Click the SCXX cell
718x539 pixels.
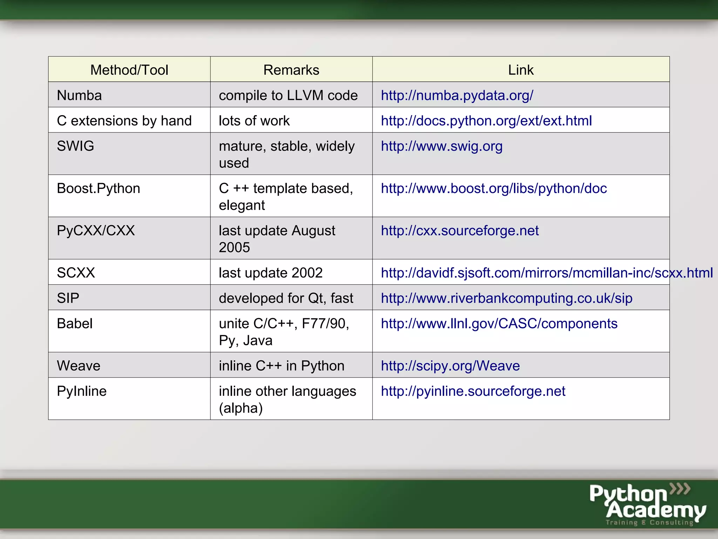point(129,272)
